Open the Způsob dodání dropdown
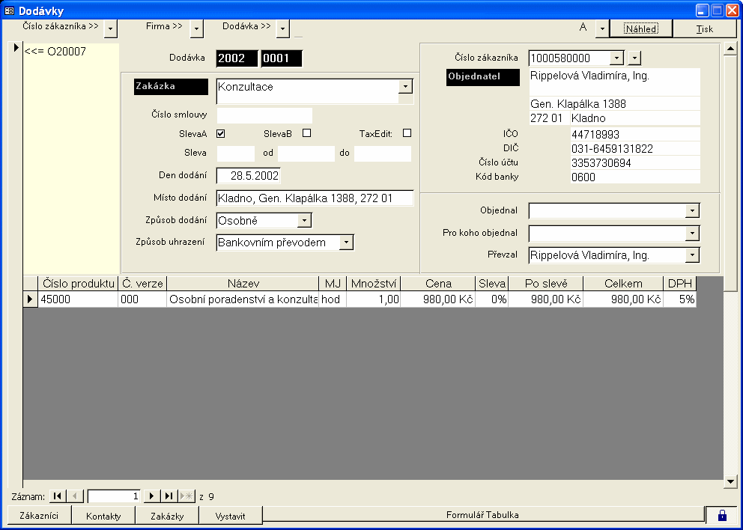The height and width of the screenshot is (530, 743). coord(304,221)
